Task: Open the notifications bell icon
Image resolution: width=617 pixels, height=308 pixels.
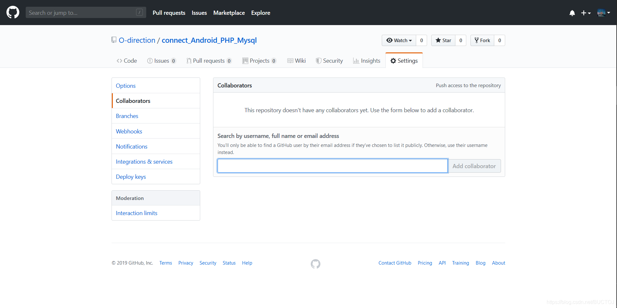Action: (572, 13)
